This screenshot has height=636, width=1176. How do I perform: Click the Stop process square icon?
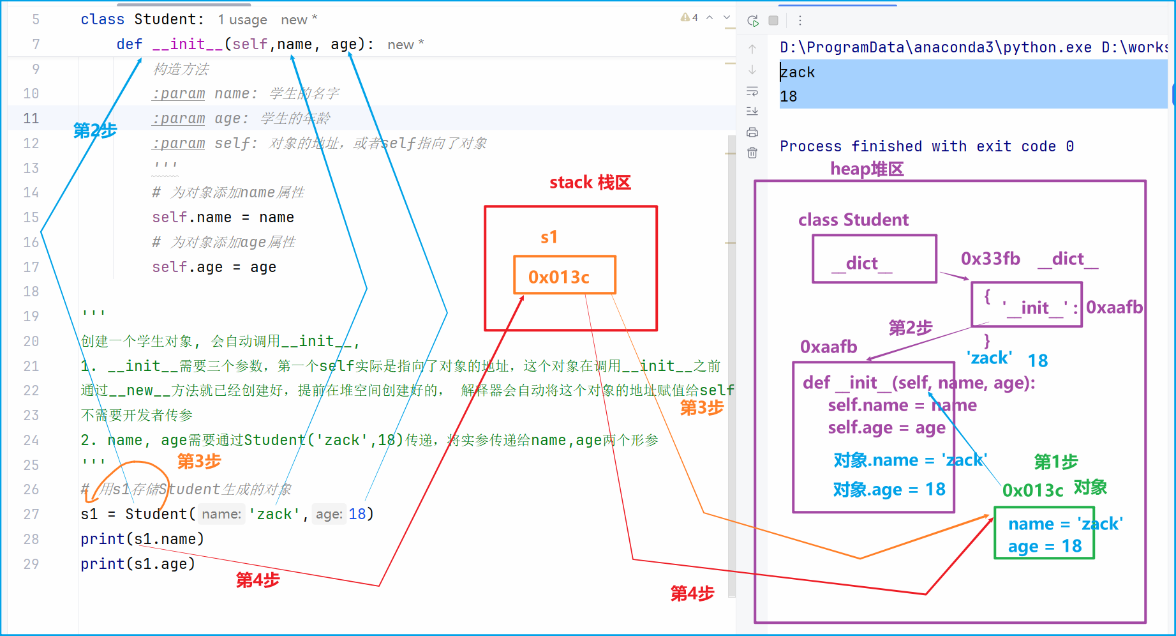[x=773, y=20]
